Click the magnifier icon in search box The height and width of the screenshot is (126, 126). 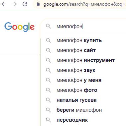coord(48,27)
